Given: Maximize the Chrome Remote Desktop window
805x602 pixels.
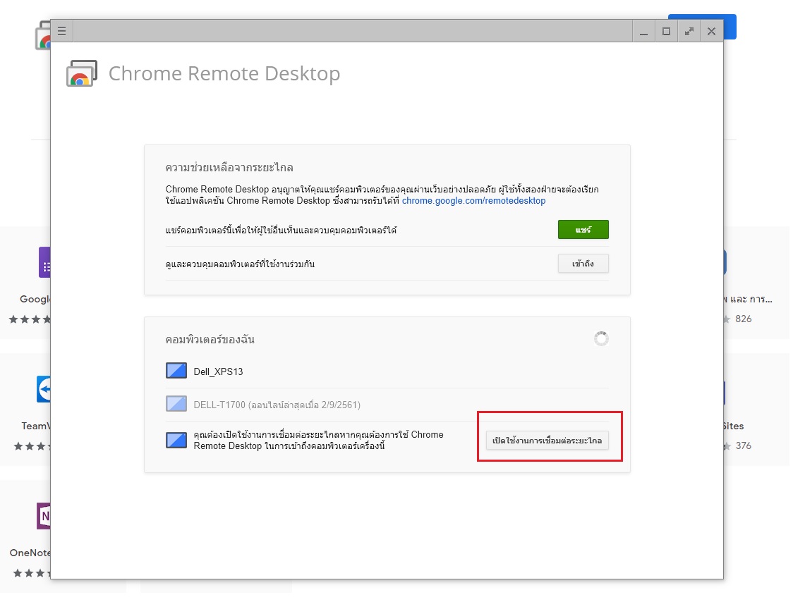Looking at the screenshot, I should [667, 31].
